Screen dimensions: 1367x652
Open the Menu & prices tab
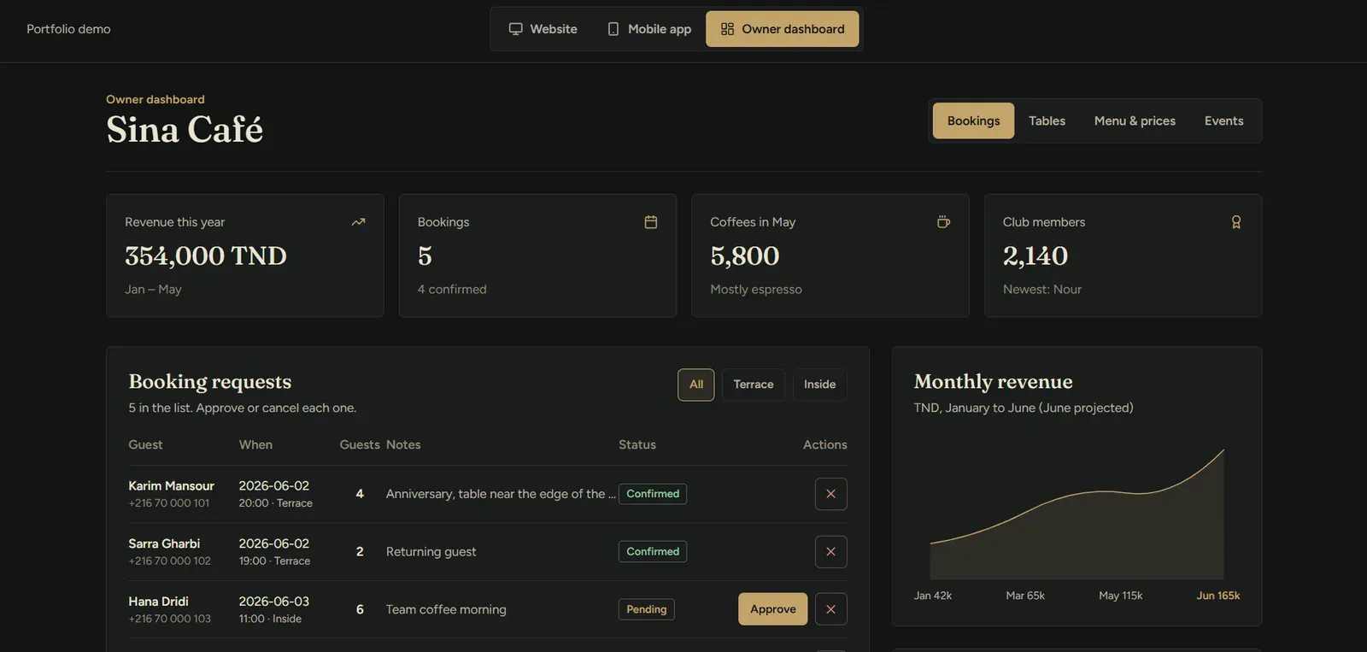[x=1135, y=120]
